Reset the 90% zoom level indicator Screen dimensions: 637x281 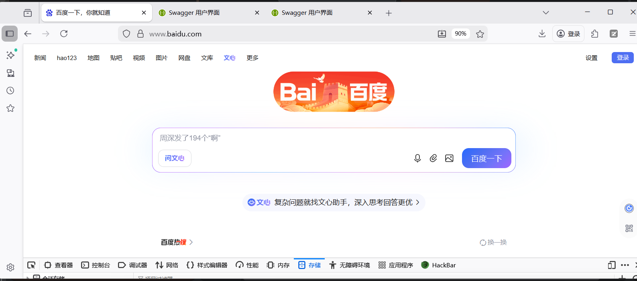click(x=460, y=34)
